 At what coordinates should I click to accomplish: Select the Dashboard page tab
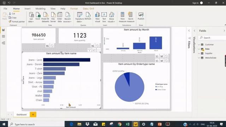point(22,115)
